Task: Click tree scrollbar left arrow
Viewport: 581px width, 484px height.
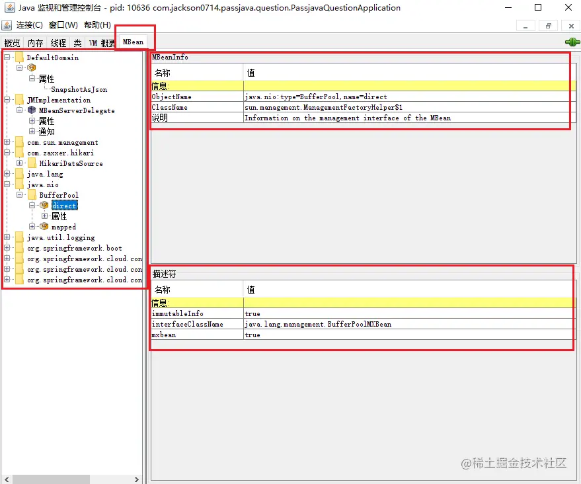Action: [x=7, y=479]
